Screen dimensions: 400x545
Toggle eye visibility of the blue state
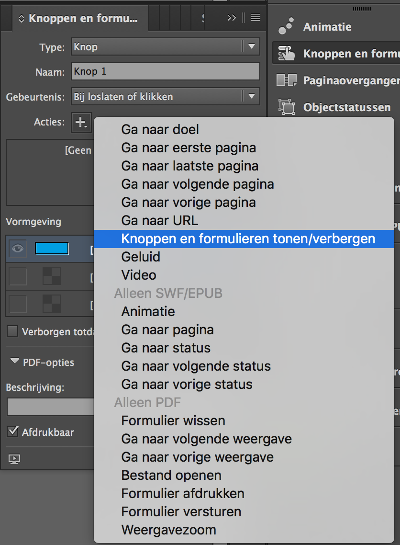point(18,249)
